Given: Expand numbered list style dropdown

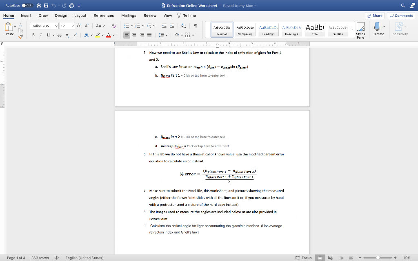Looking at the screenshot, I should pyautogui.click(x=143, y=26).
